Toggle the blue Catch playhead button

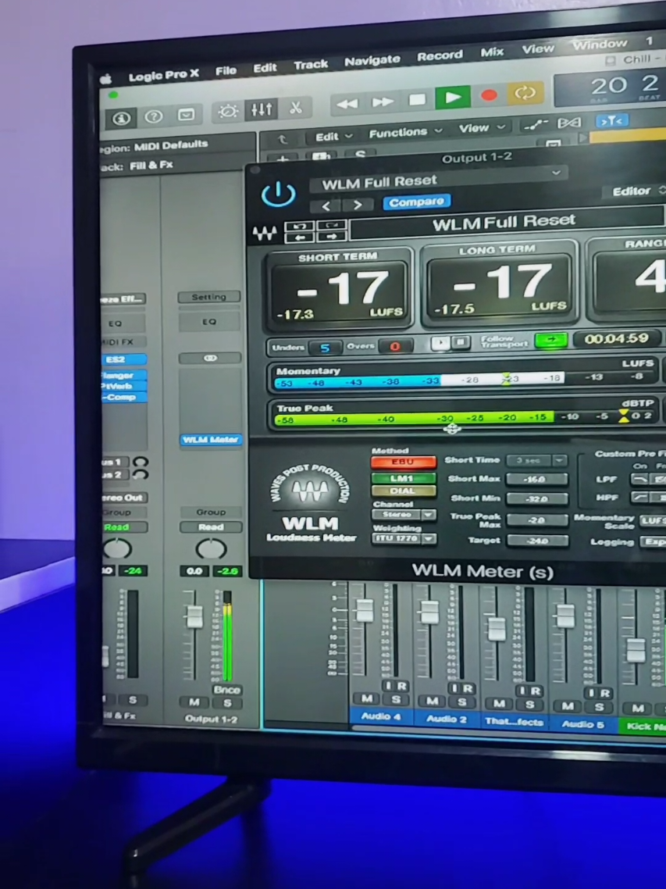click(x=611, y=121)
